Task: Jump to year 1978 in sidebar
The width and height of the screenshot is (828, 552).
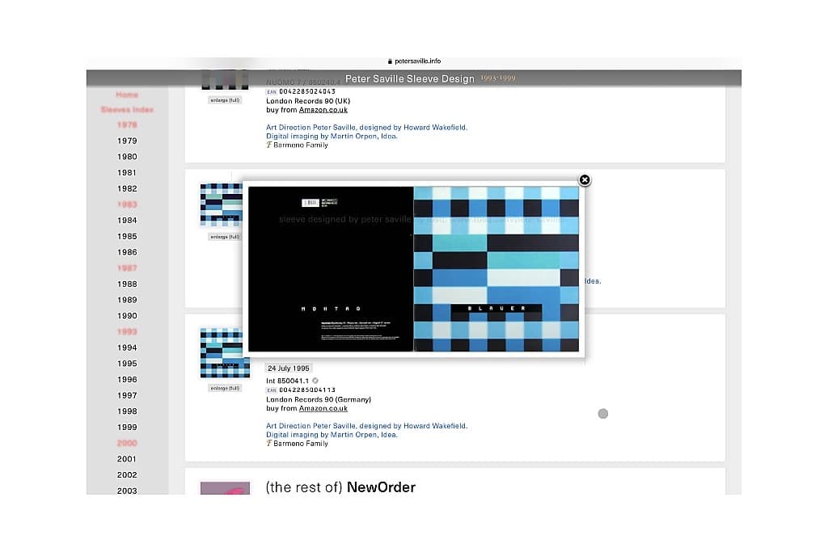Action: click(127, 125)
